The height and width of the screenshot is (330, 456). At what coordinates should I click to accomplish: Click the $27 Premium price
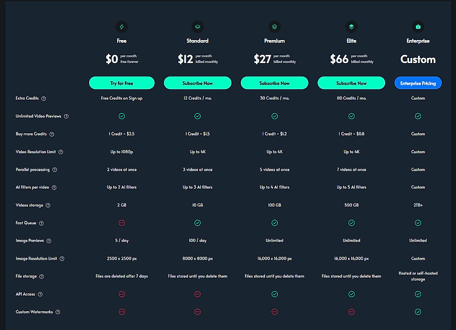pos(263,59)
